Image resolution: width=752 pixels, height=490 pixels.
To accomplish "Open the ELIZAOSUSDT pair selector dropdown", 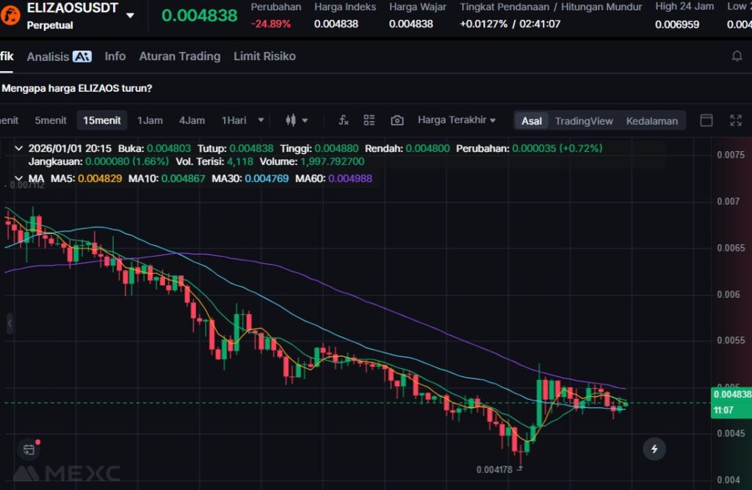I will pyautogui.click(x=130, y=15).
